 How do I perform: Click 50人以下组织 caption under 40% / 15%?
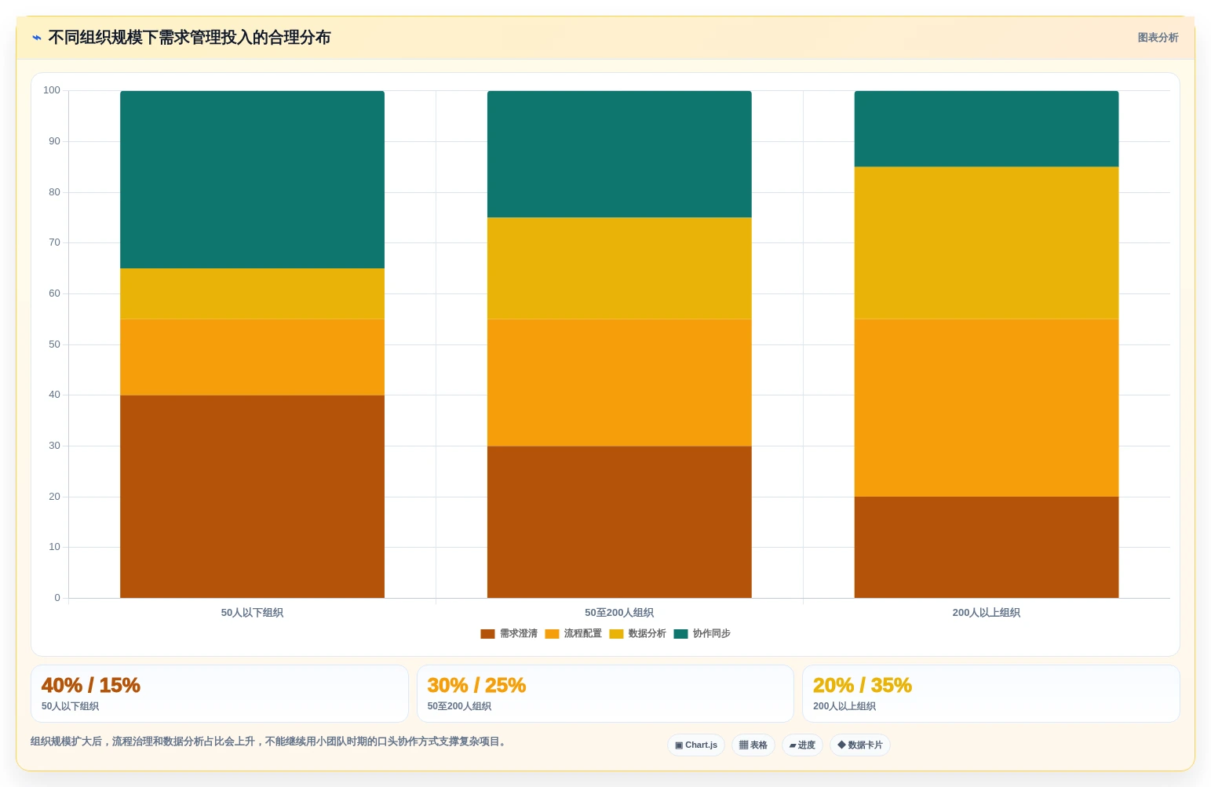70,706
